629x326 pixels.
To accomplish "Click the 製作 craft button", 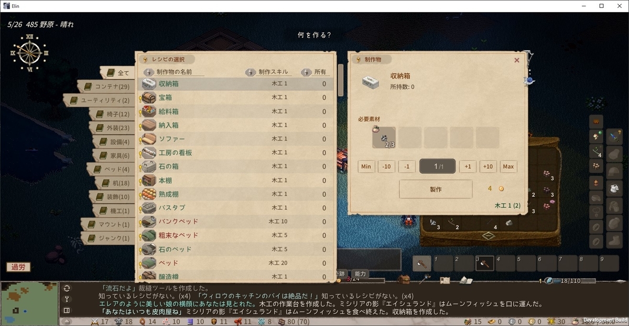I will tap(435, 189).
